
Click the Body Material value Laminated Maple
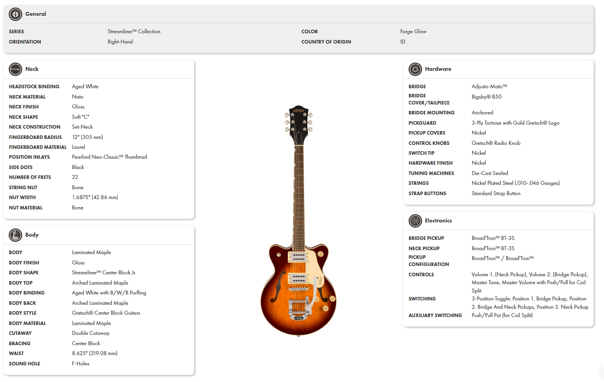point(92,323)
